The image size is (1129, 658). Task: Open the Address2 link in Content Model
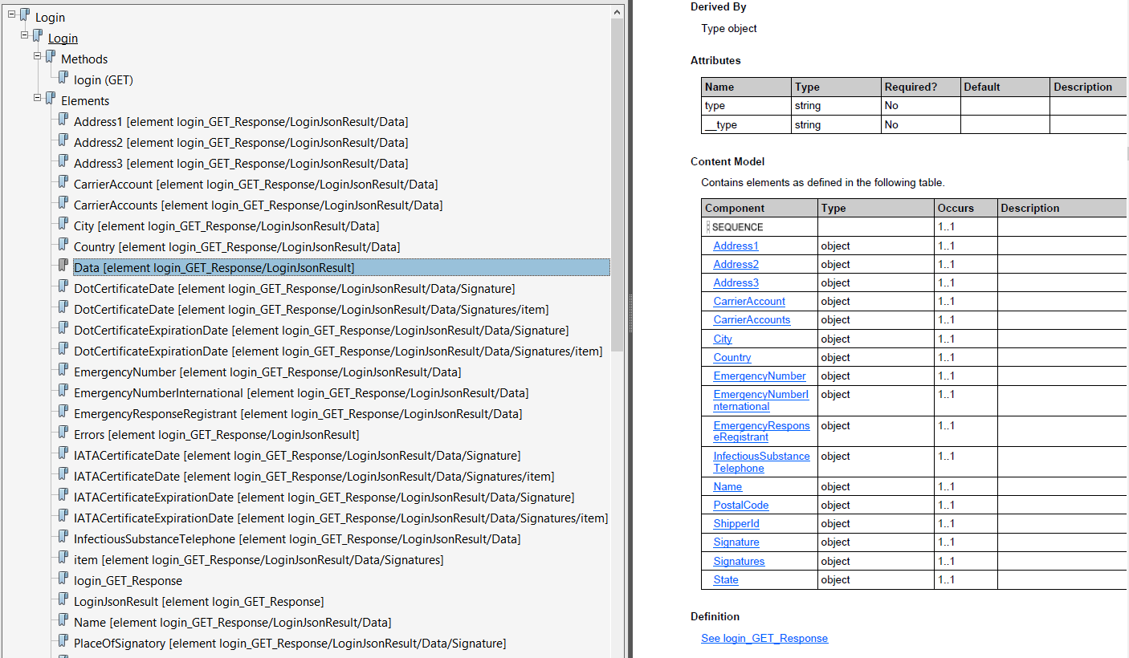click(736, 264)
